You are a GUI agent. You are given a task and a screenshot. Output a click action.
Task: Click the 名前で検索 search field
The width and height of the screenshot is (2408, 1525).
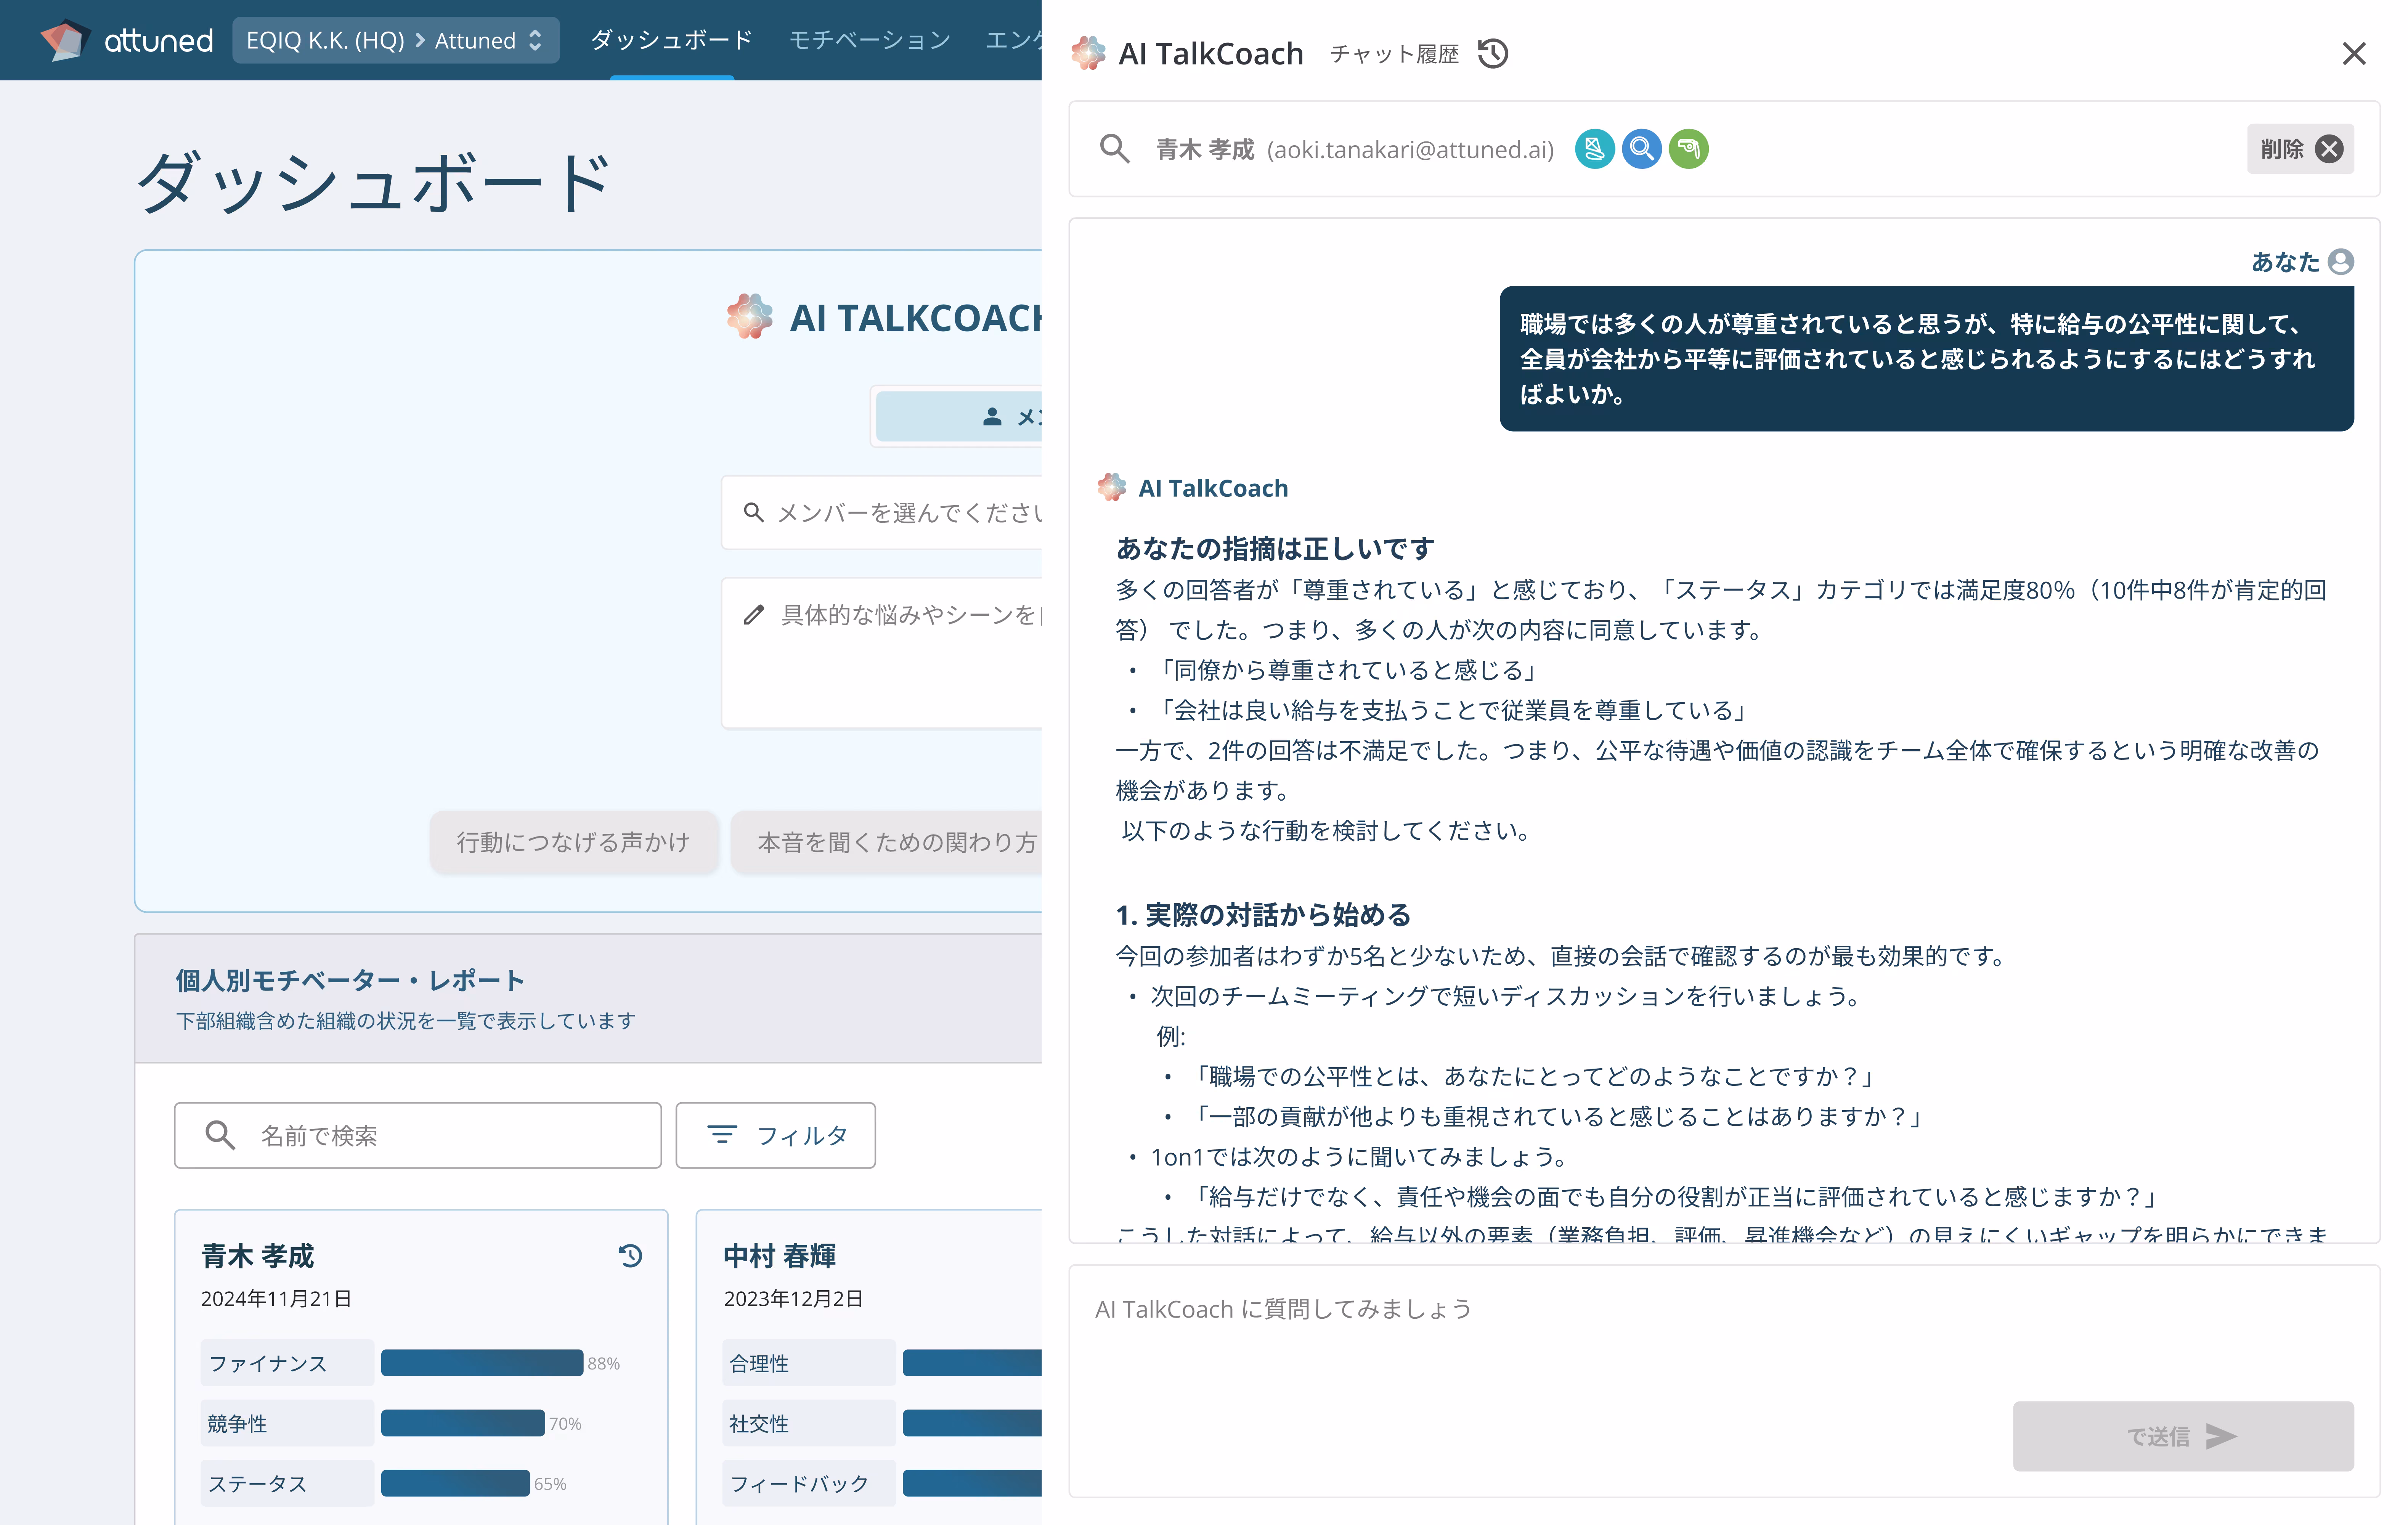418,1135
